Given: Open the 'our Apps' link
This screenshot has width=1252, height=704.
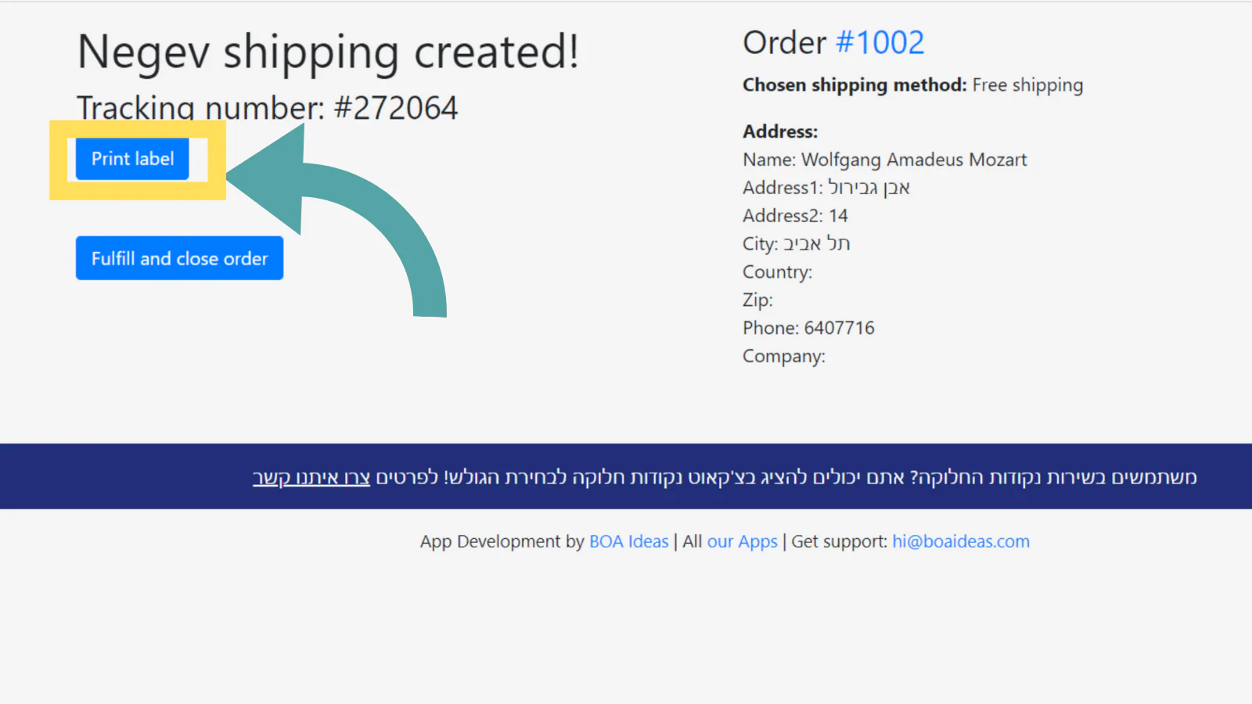Looking at the screenshot, I should click(742, 541).
